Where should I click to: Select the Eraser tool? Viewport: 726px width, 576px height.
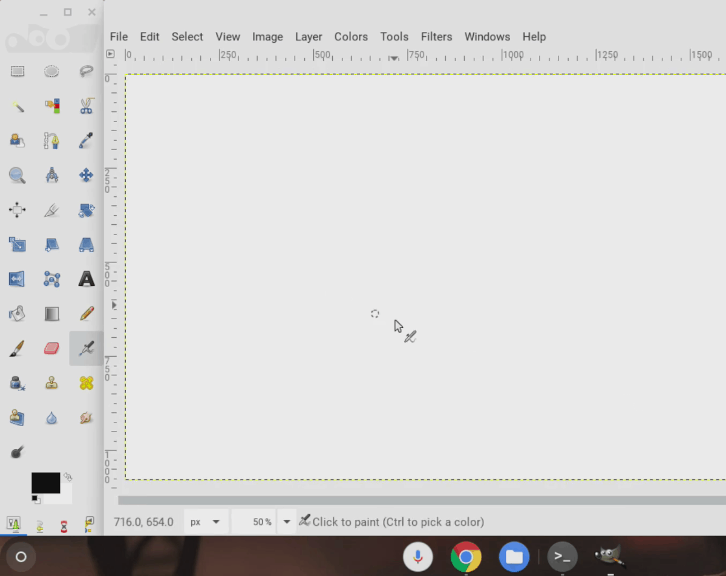(51, 348)
